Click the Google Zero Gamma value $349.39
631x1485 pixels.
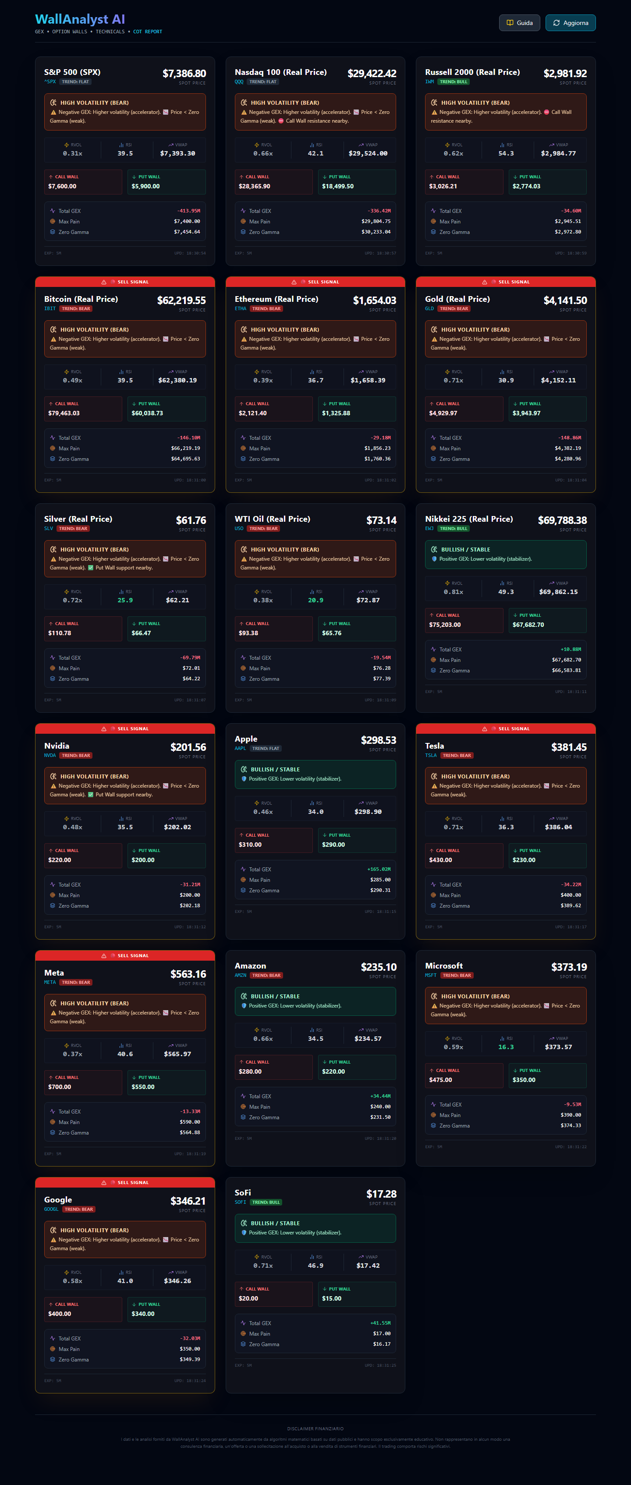(x=190, y=1359)
